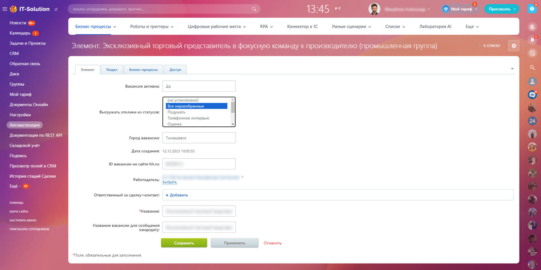Viewport: 541px width, 270px height.
Task: Open the chat list icon below the bell
Action: [532, 53]
